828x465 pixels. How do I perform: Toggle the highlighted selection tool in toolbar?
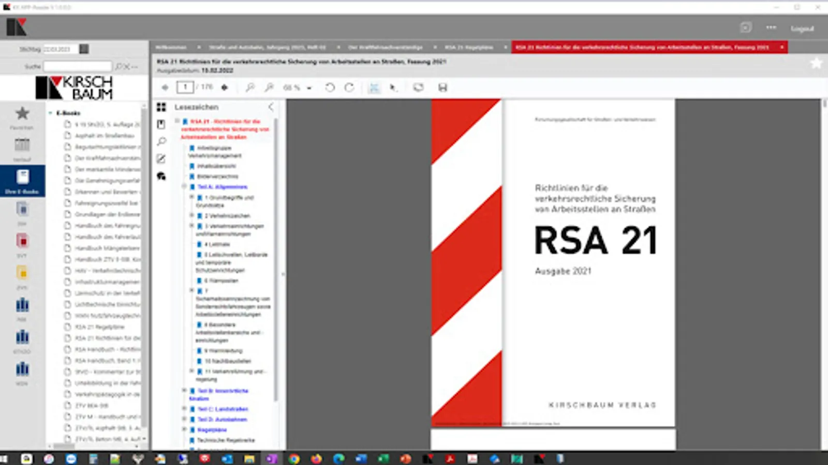[374, 87]
